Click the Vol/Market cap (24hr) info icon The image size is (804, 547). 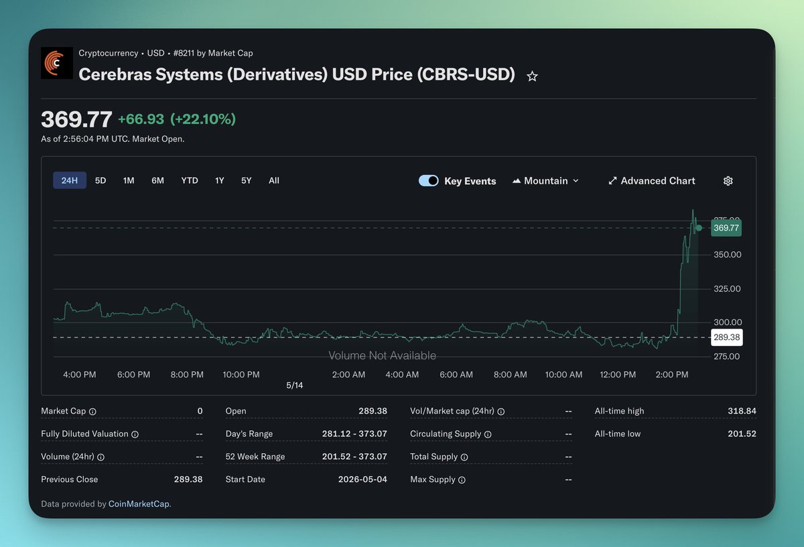(x=500, y=412)
